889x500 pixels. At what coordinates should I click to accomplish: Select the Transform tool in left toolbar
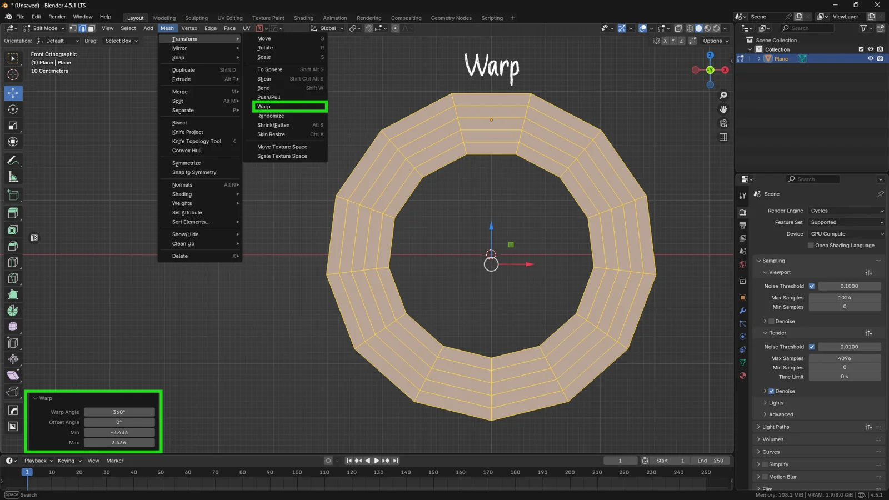tap(13, 142)
